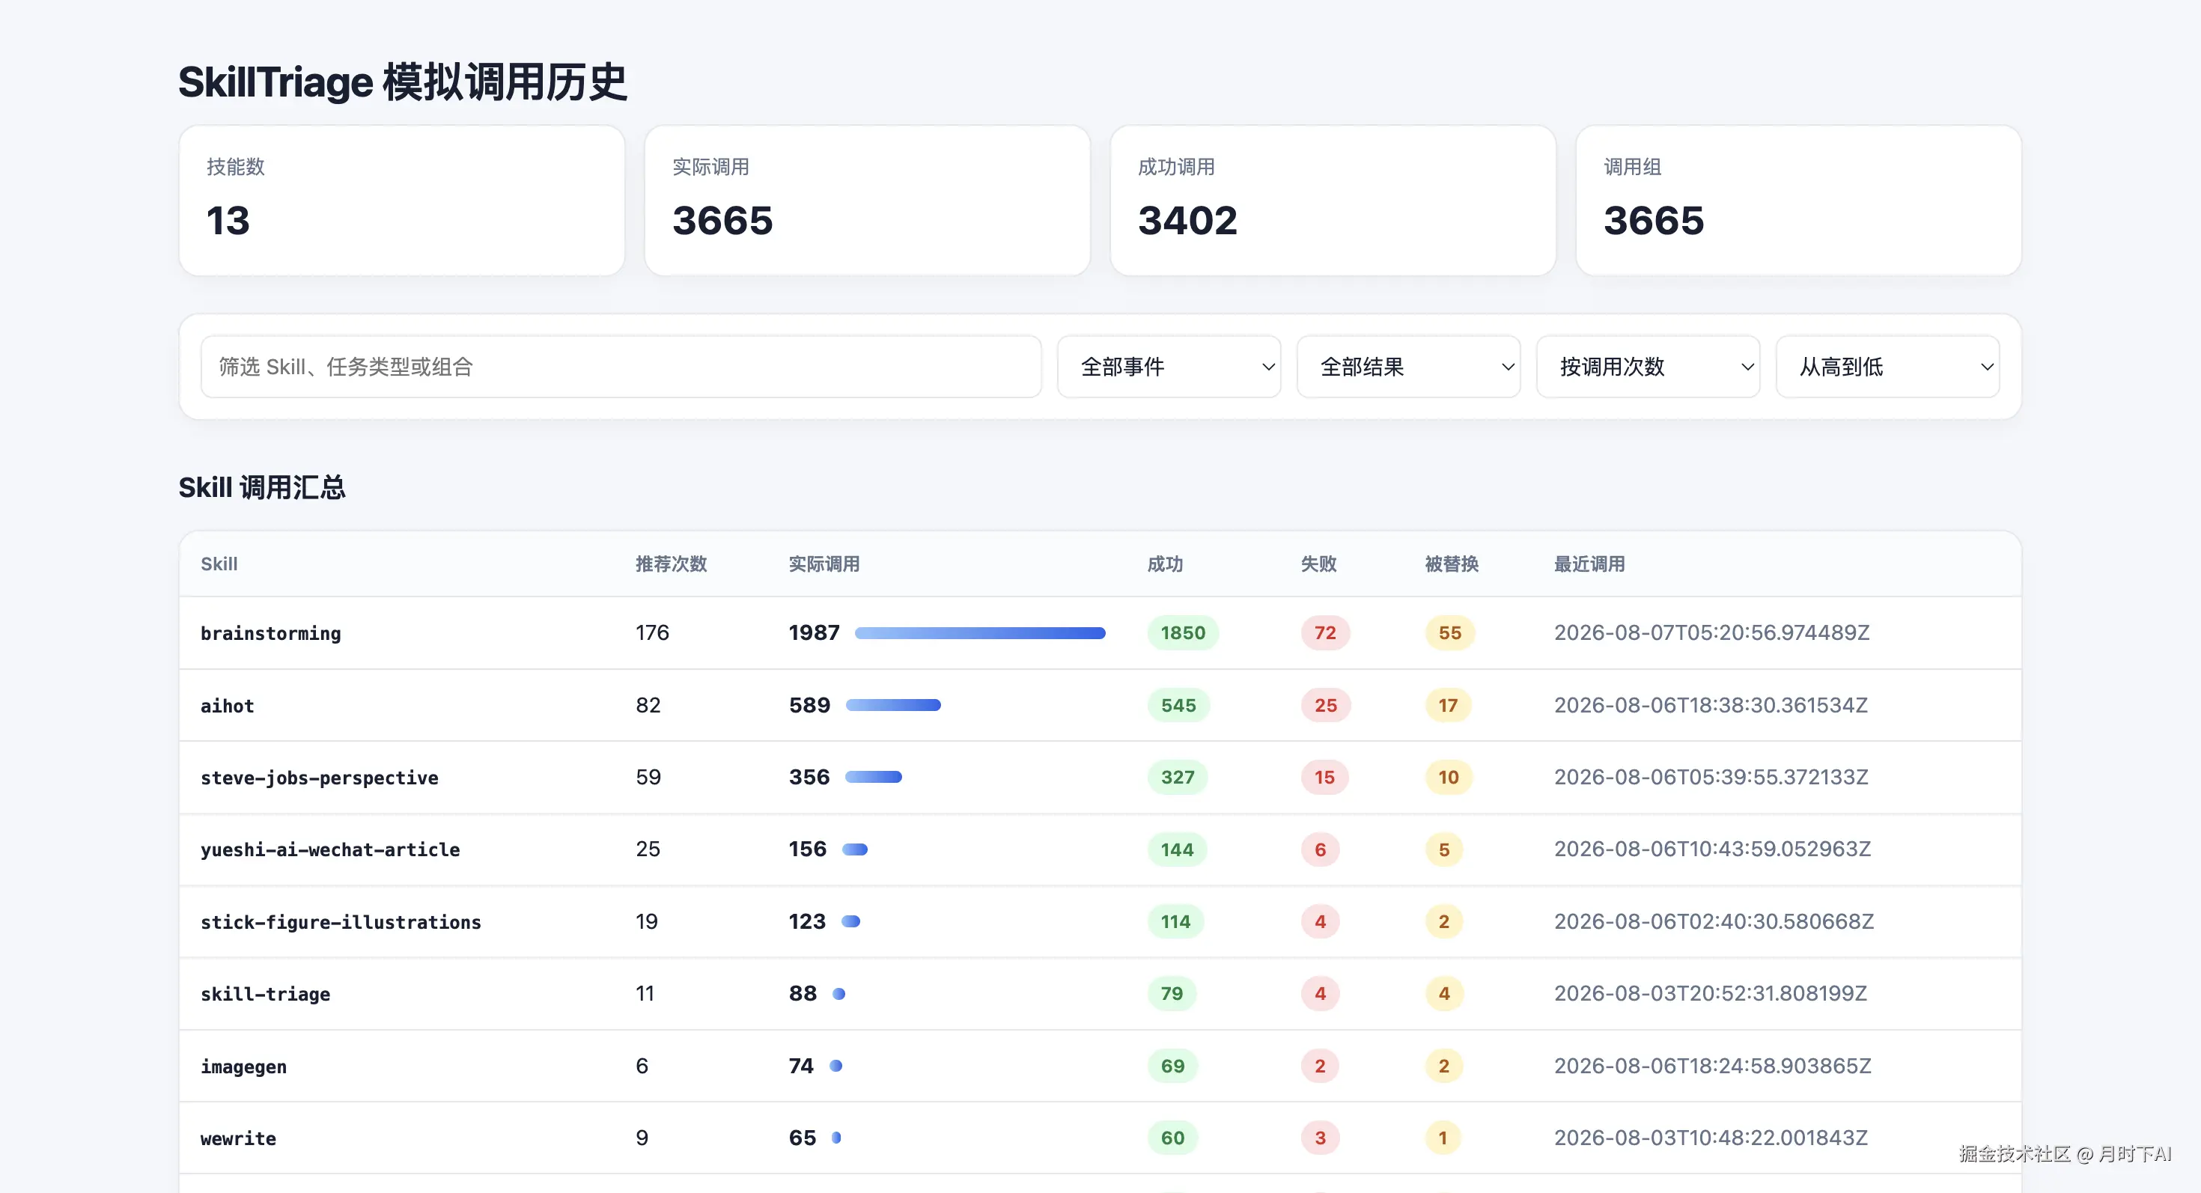Click aihot's recommended count 82
Screen dimensions: 2201x1193
click(648, 705)
